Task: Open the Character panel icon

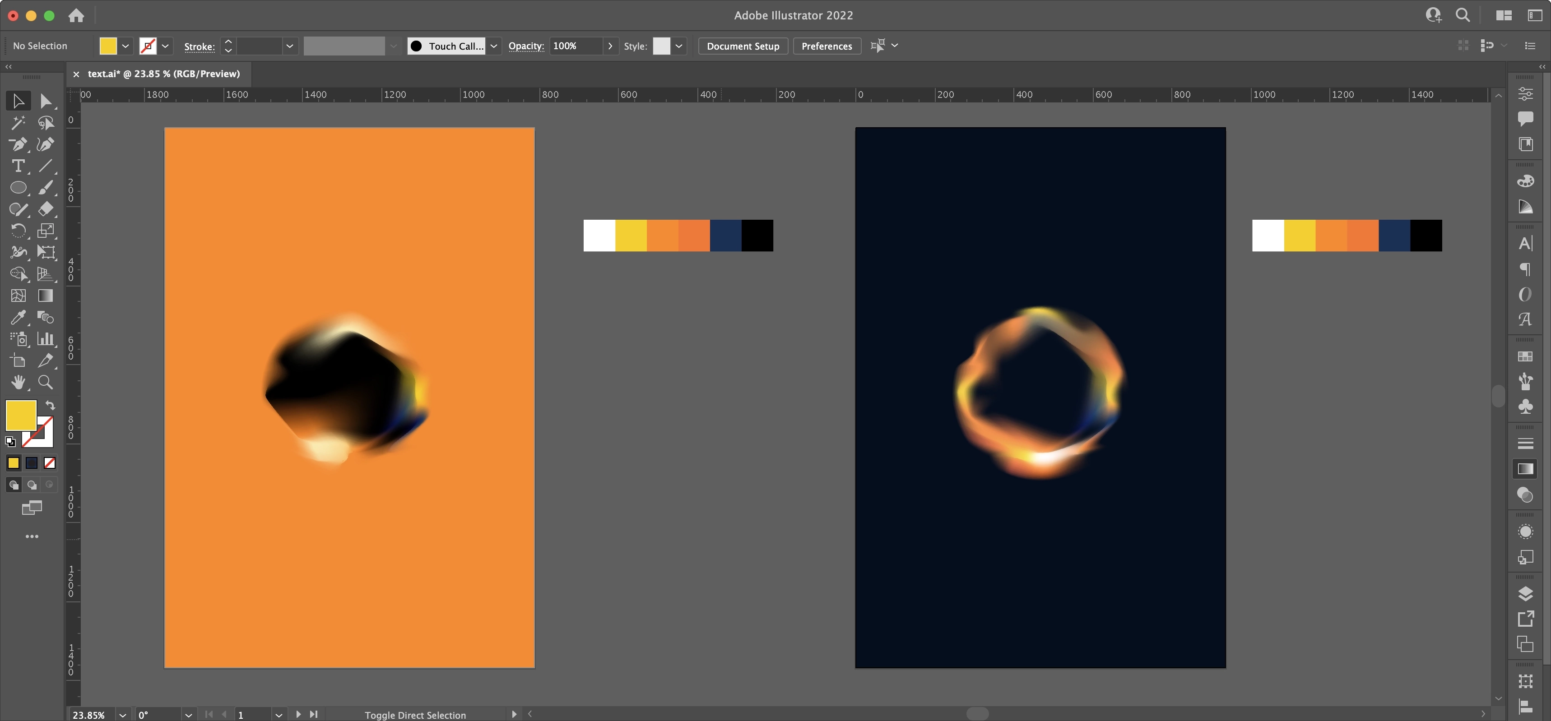Action: pyautogui.click(x=1525, y=243)
